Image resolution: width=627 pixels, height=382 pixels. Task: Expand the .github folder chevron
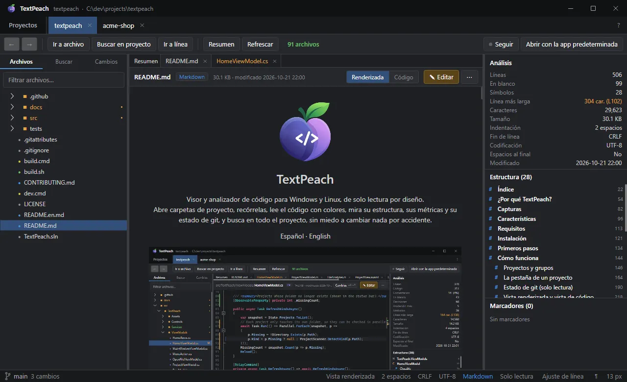12,96
